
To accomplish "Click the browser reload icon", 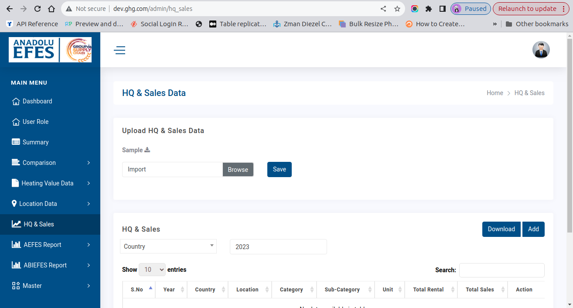I will coord(38,9).
